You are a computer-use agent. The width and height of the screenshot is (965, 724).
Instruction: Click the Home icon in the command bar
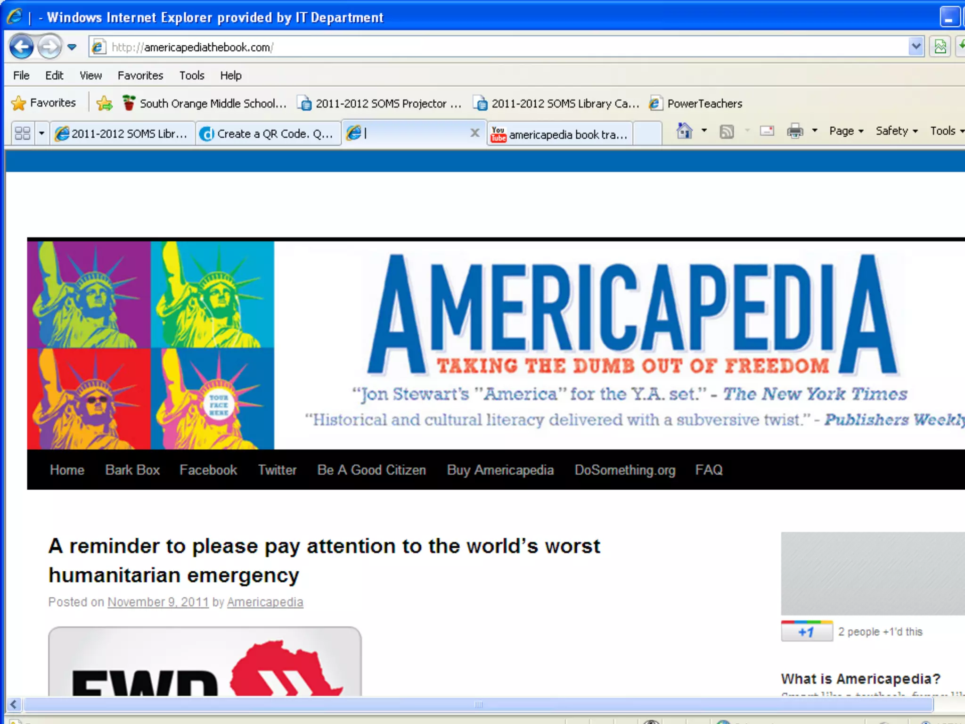pos(684,131)
